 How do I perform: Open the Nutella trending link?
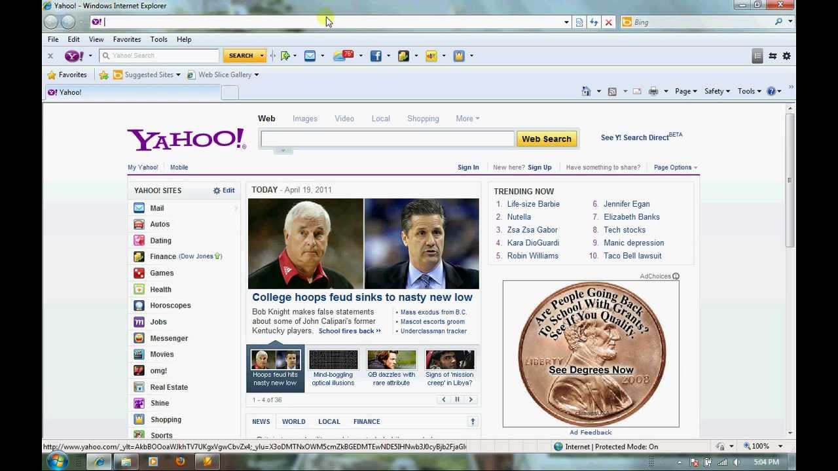coord(519,217)
